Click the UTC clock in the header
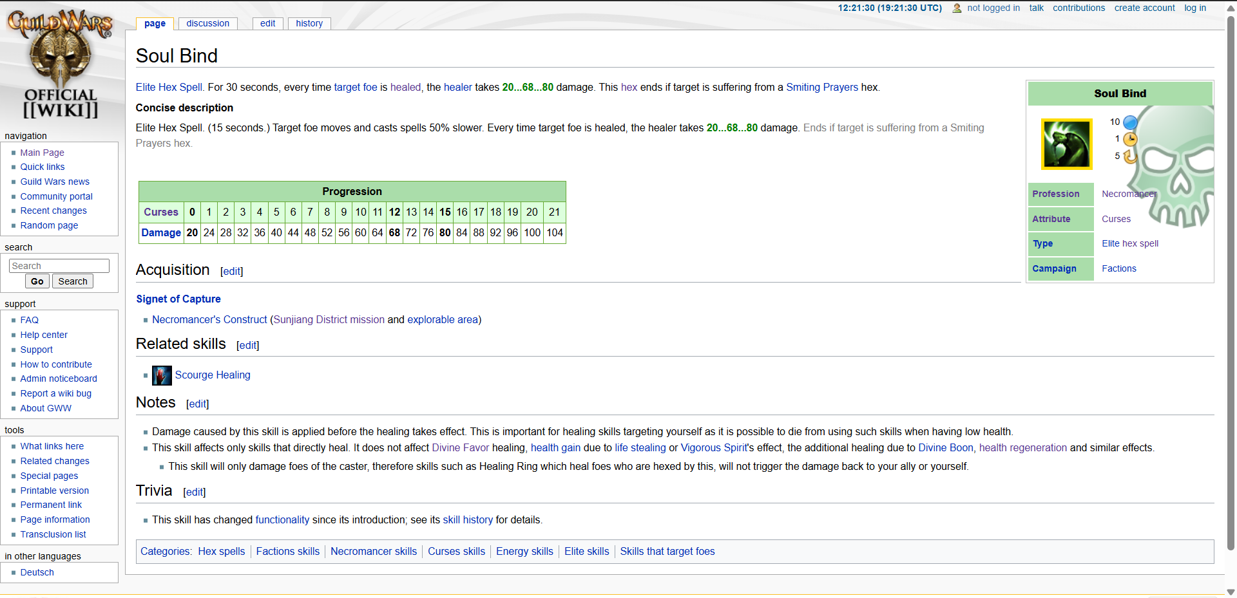 click(890, 8)
